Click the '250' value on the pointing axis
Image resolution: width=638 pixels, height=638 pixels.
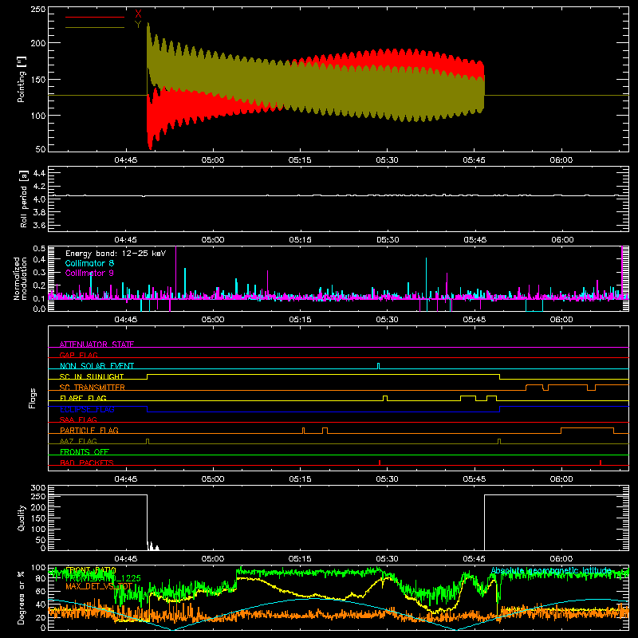[37, 10]
